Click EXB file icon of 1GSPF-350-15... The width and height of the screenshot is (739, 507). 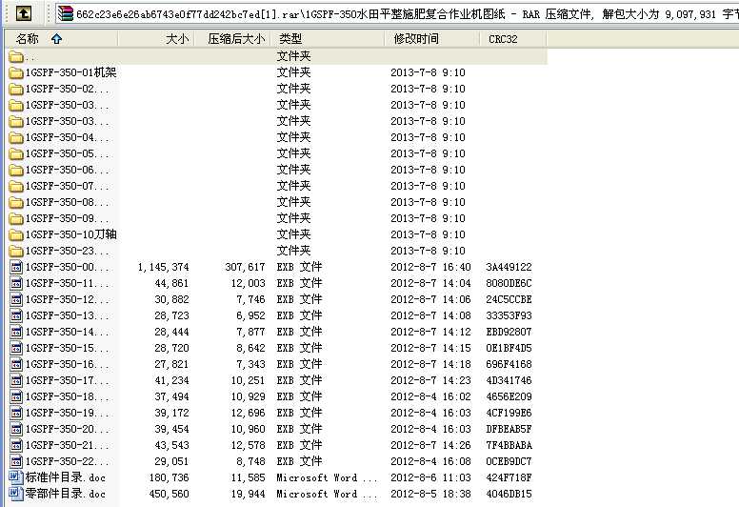click(16, 348)
